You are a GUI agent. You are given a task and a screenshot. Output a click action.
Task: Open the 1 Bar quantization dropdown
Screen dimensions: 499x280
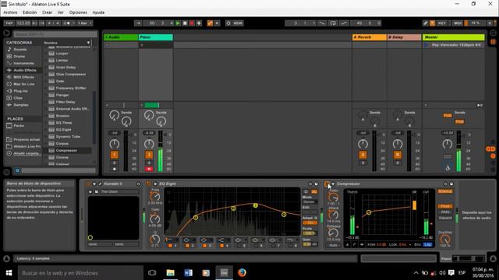(x=85, y=23)
